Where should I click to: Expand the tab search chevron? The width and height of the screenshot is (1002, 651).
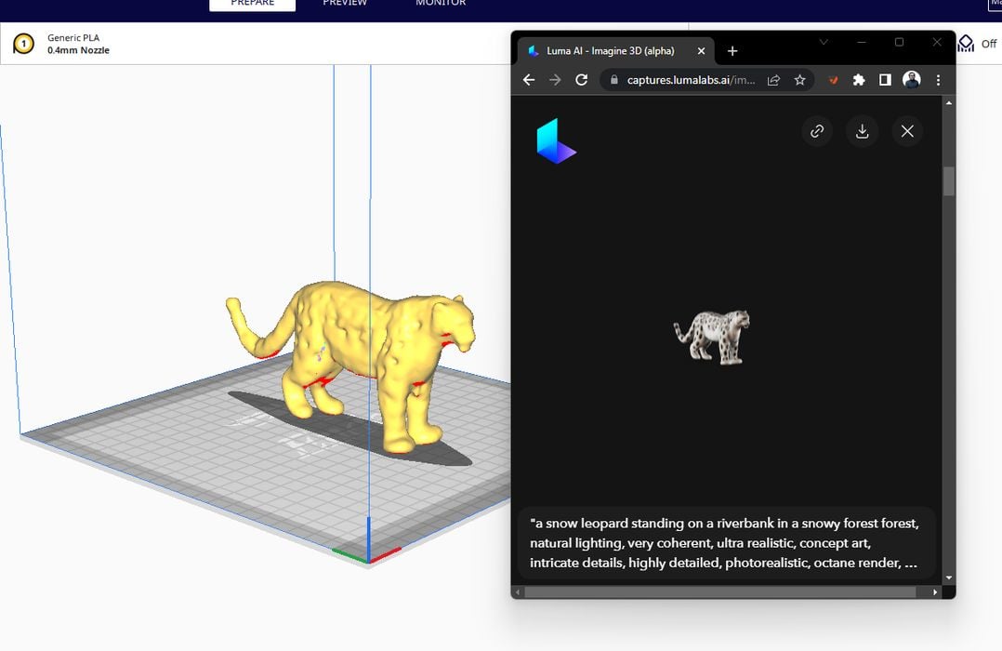point(824,42)
